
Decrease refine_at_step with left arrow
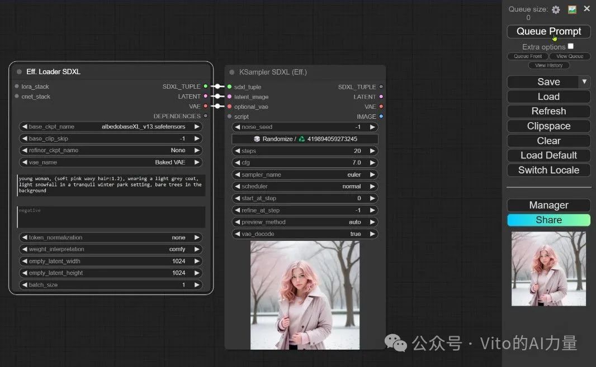coord(238,210)
